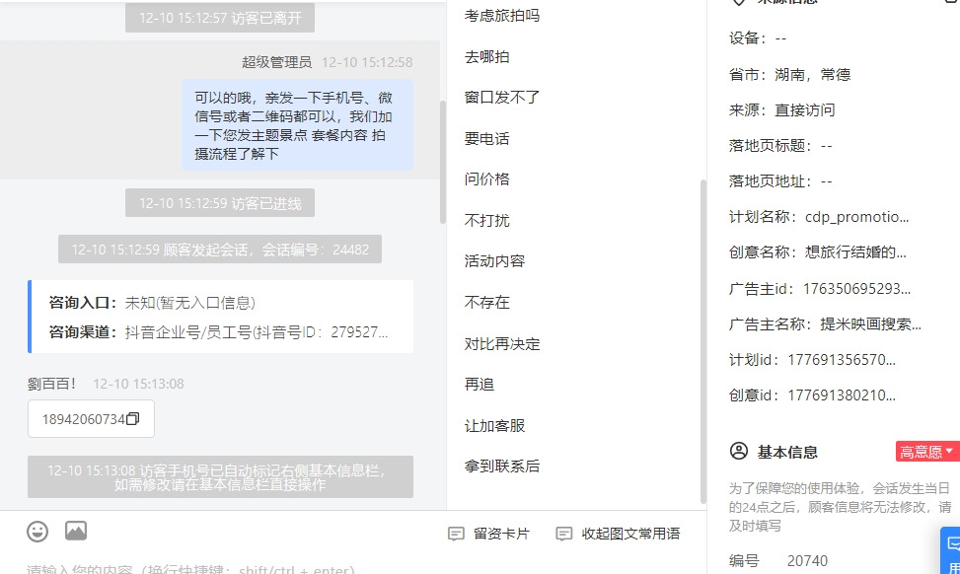Select quick phrase 去哪拍
The width and height of the screenshot is (960, 574).
486,57
